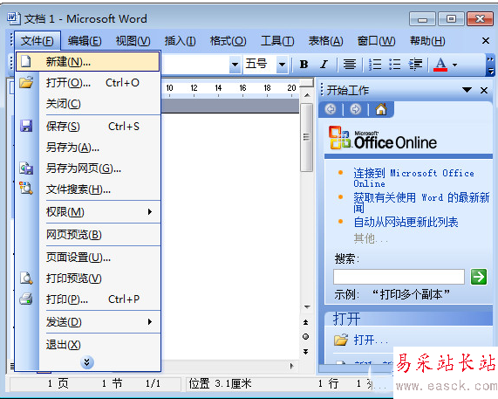The width and height of the screenshot is (498, 399).
Task: Open the 编辑(E) menu
Action: pyautogui.click(x=85, y=41)
